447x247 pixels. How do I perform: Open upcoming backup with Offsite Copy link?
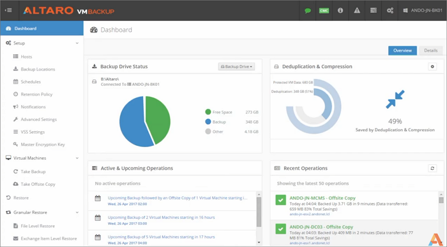[x=178, y=198]
